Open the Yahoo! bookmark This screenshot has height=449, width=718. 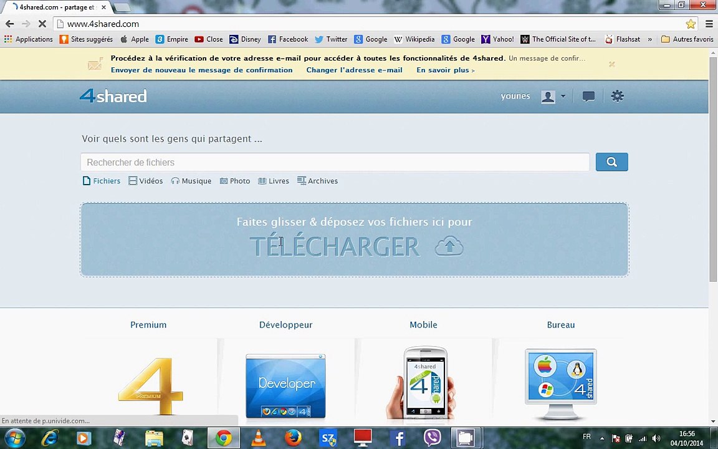pyautogui.click(x=498, y=39)
